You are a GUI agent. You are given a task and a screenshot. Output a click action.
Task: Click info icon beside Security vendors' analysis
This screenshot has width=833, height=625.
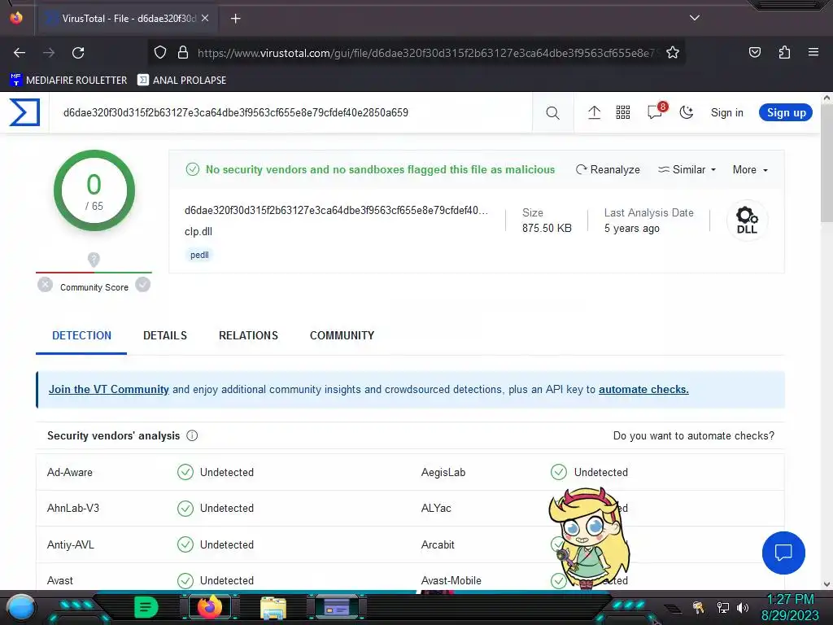click(192, 436)
